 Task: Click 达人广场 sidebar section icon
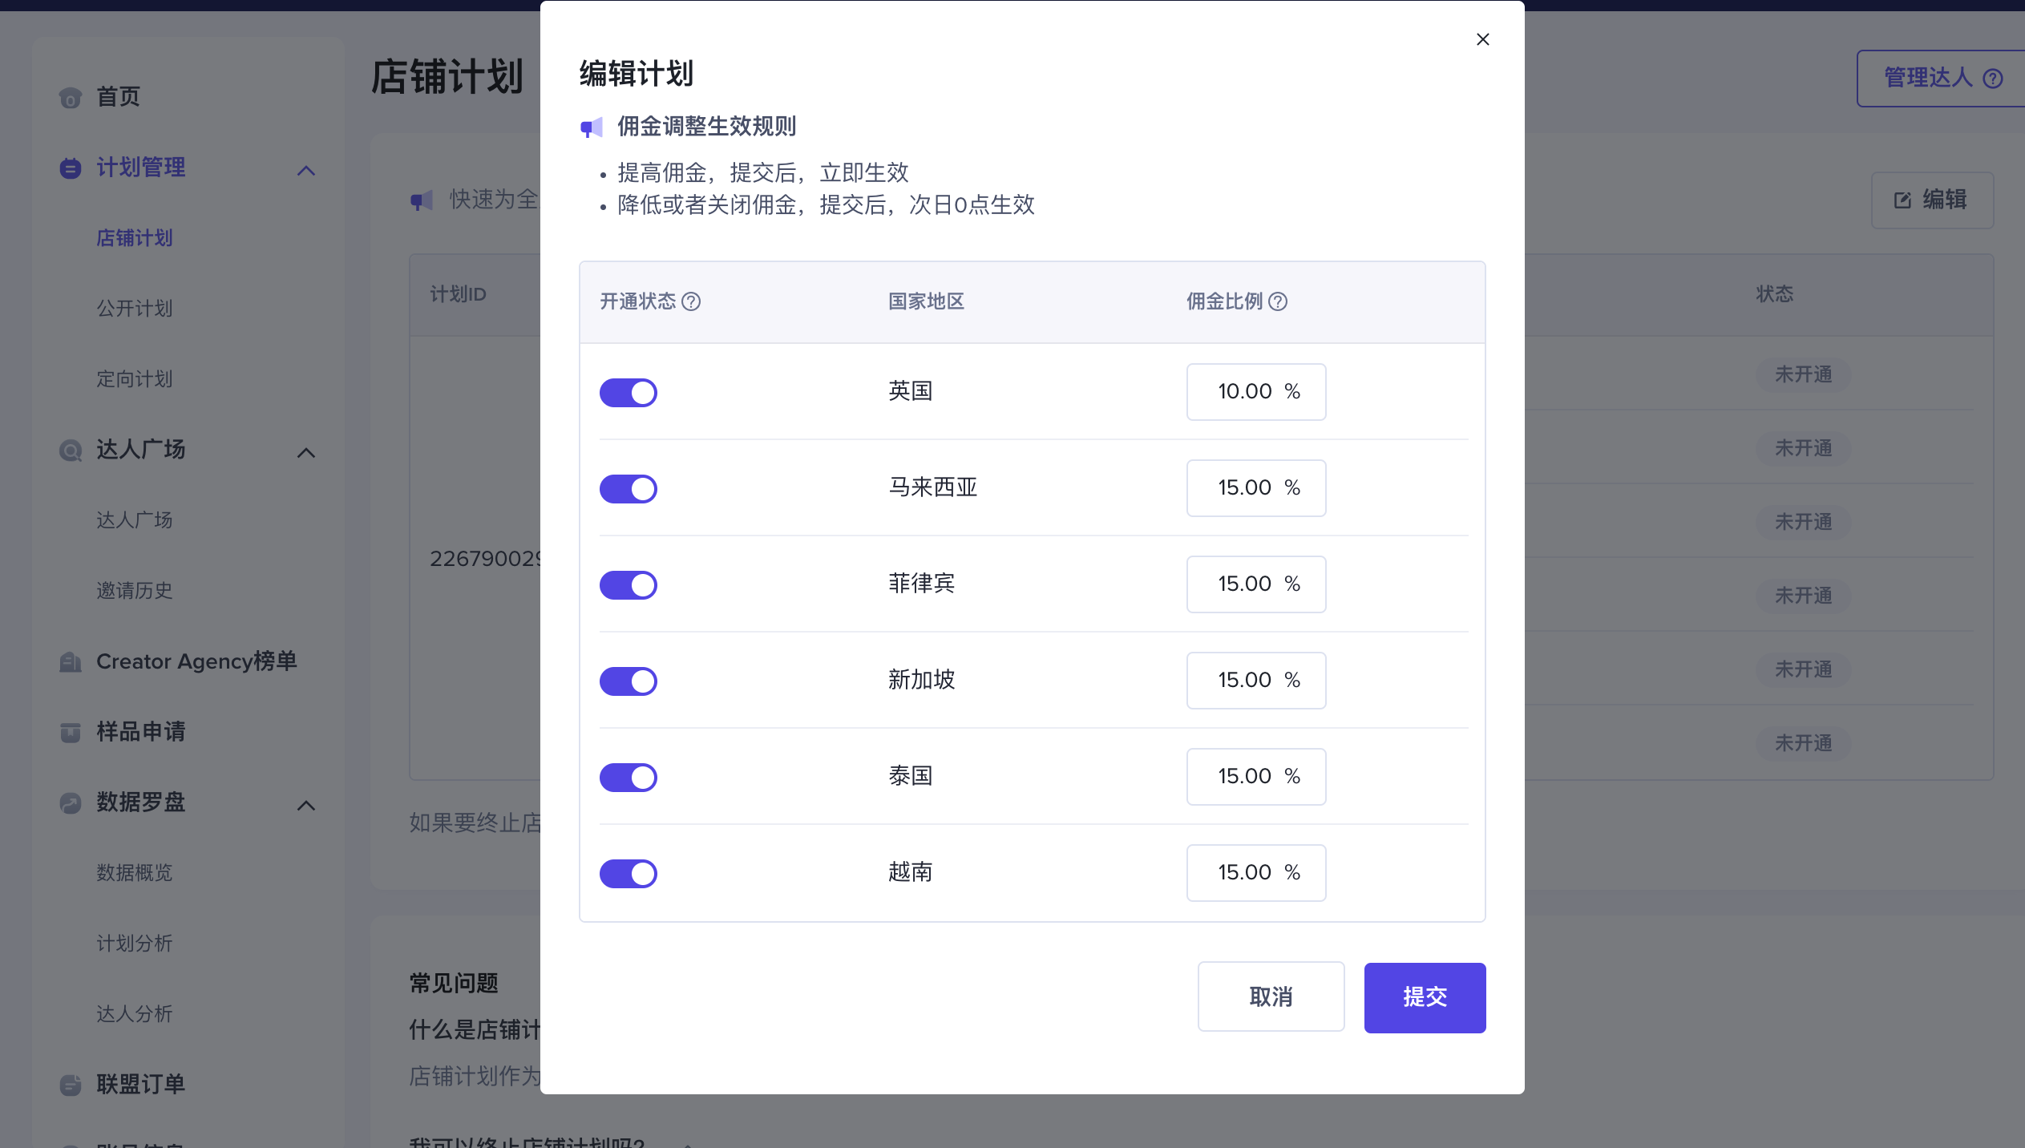[x=68, y=450]
